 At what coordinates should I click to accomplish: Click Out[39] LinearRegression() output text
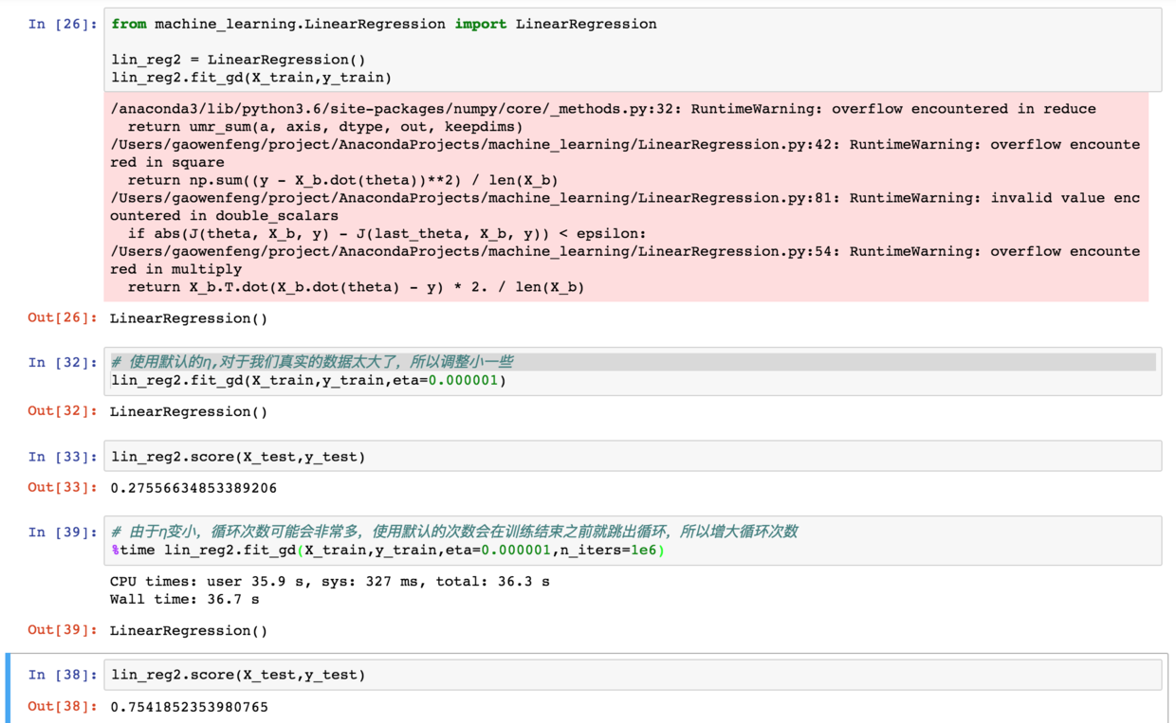(189, 630)
